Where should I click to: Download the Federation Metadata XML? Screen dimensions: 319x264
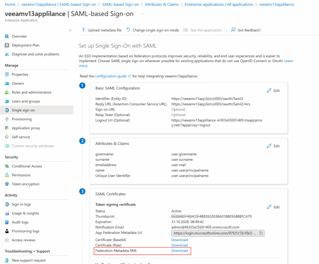(179, 251)
